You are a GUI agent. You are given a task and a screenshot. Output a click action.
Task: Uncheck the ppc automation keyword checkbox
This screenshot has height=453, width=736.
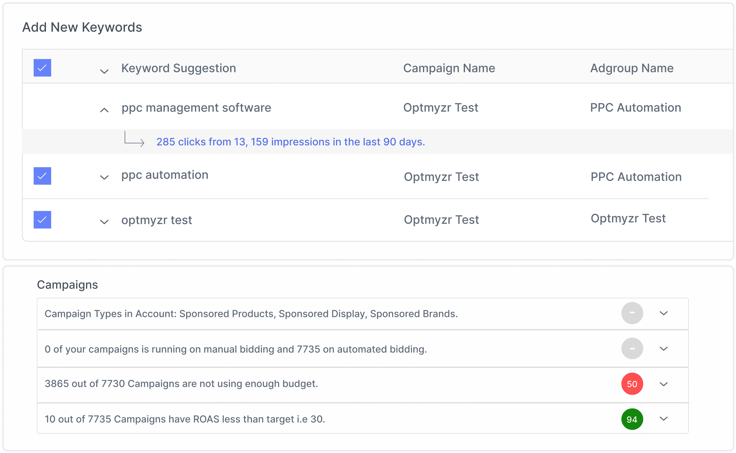[x=42, y=176]
